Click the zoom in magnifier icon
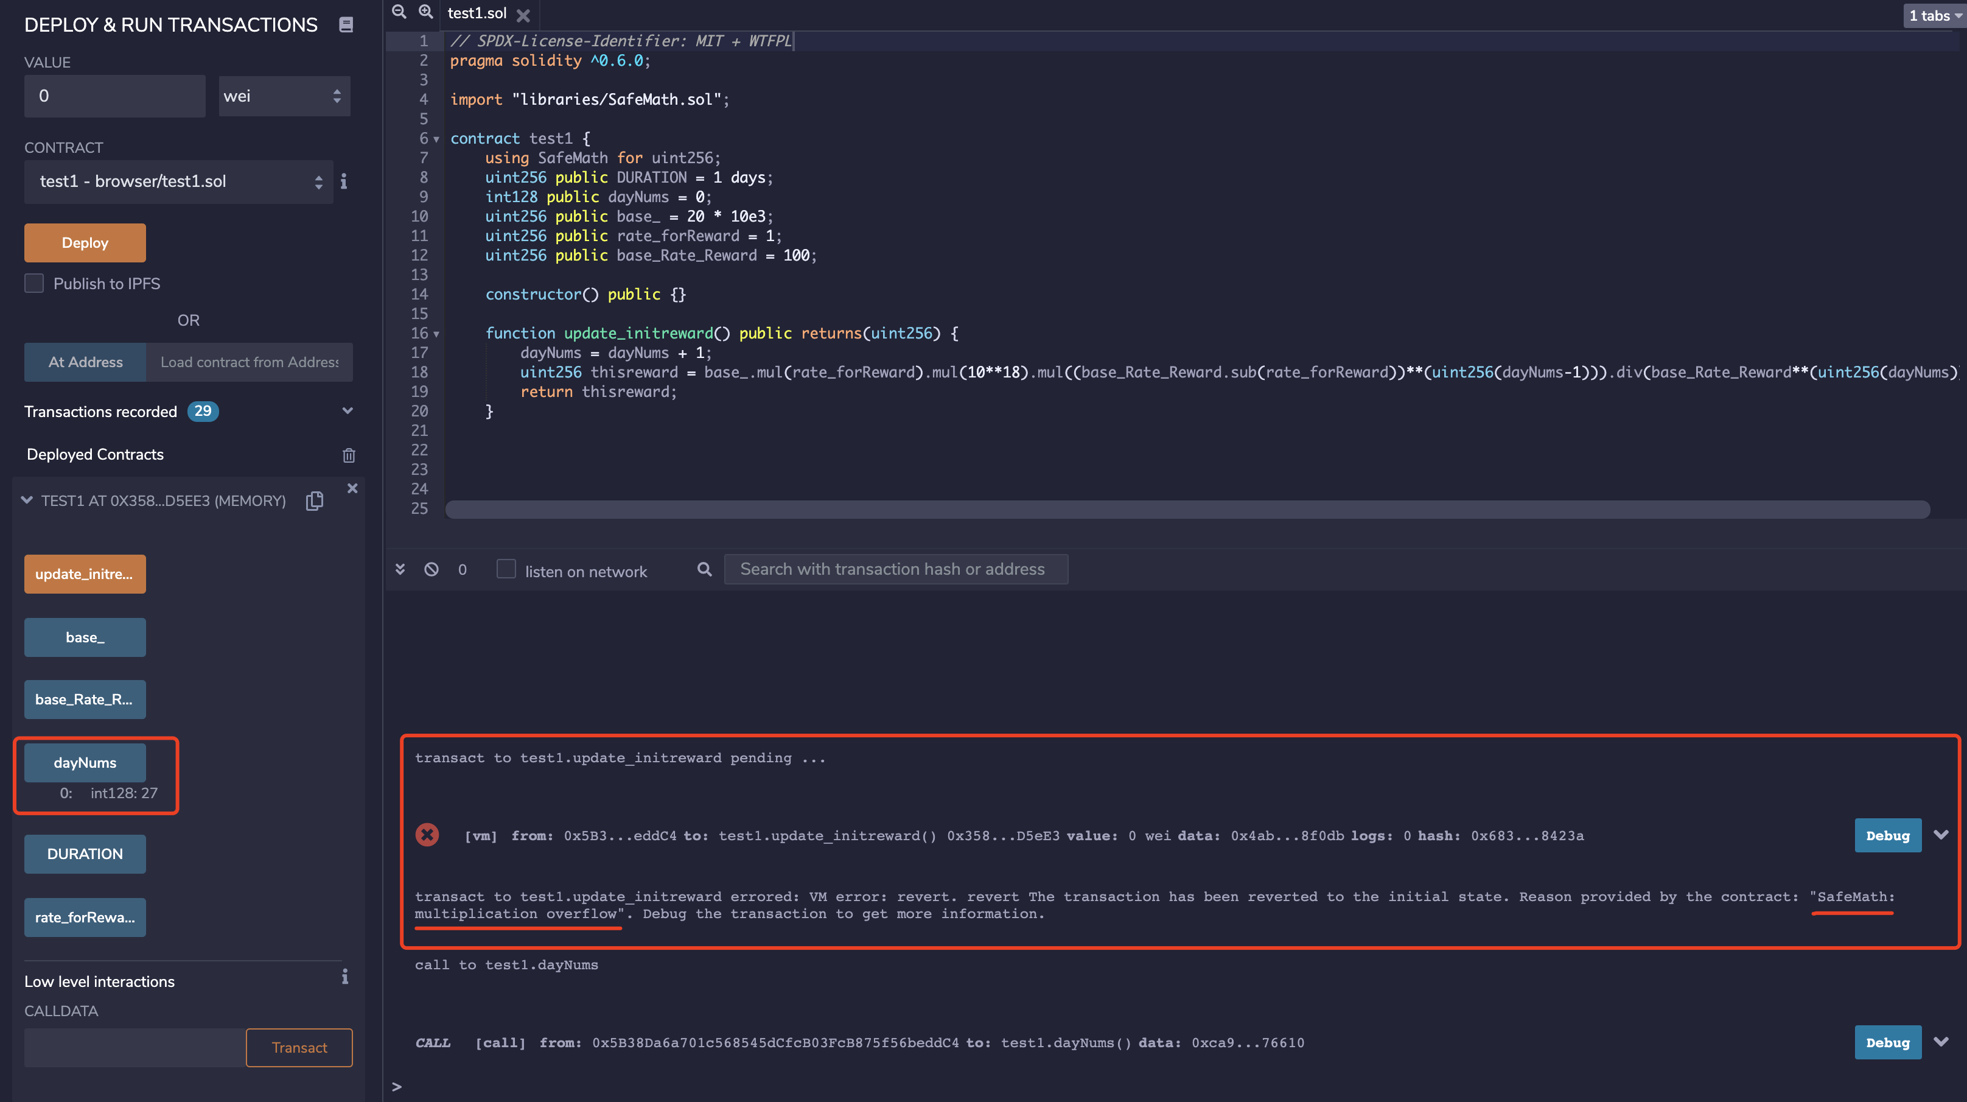Image resolution: width=1967 pixels, height=1102 pixels. click(425, 12)
